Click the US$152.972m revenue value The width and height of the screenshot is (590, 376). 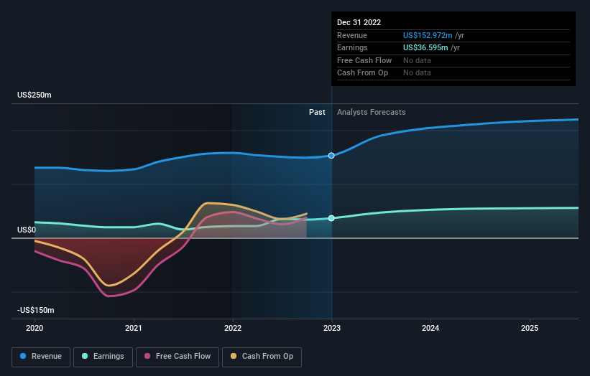[428, 35]
